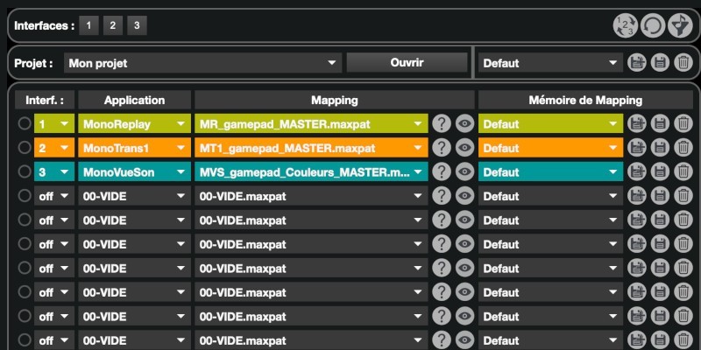This screenshot has width=701, height=350.
Task: Toggle the eye icon for MR_gamepad_MASTER mapping
Action: coord(464,124)
